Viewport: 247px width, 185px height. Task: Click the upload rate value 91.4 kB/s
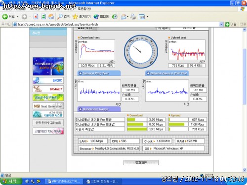click(x=197, y=66)
